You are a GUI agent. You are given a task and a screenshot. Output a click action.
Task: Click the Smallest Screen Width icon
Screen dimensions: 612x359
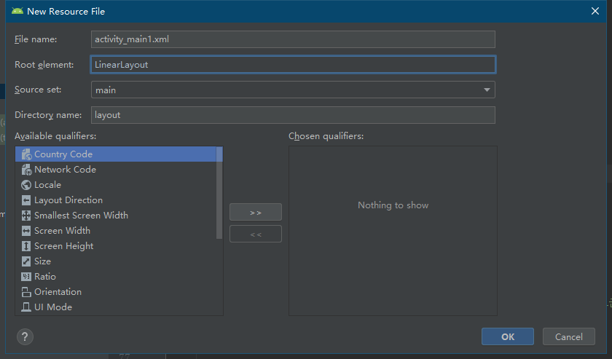(26, 216)
